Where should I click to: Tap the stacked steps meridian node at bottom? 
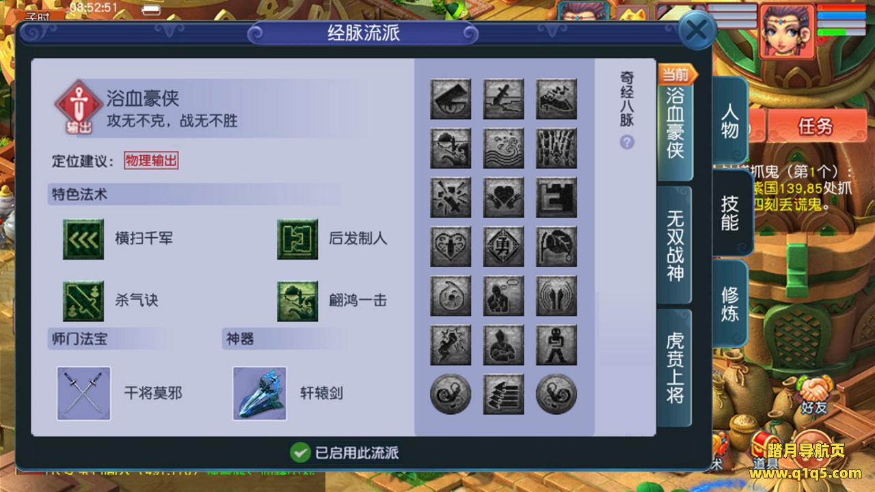tap(504, 394)
